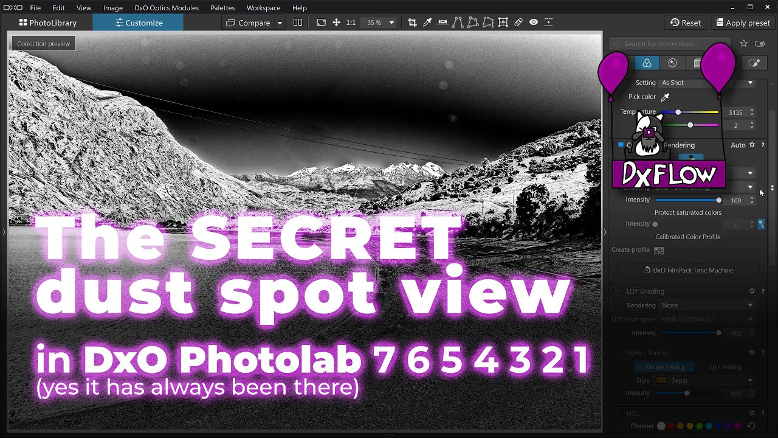Viewport: 778px width, 438px height.
Task: Open the File menu
Action: click(x=35, y=8)
